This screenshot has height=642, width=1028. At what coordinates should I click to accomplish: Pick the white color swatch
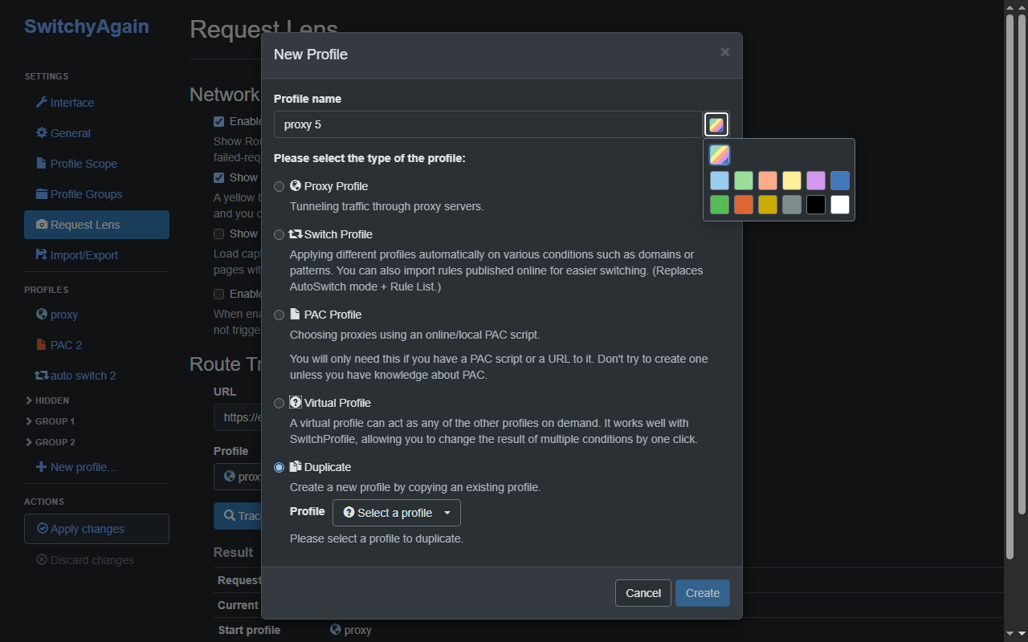(840, 205)
